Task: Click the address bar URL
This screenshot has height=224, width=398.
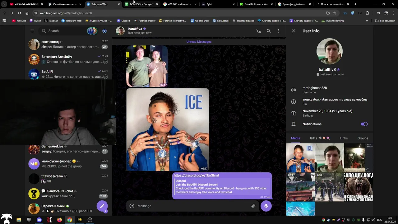Action: [66, 13]
